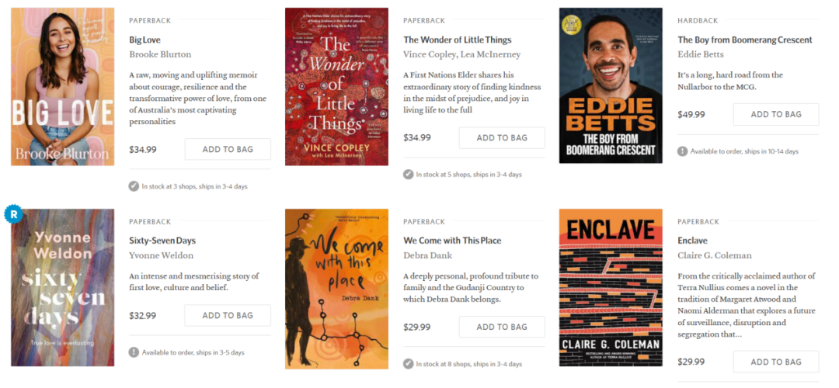
Task: Add Sixty-Seven Days to bag
Action: point(228,315)
